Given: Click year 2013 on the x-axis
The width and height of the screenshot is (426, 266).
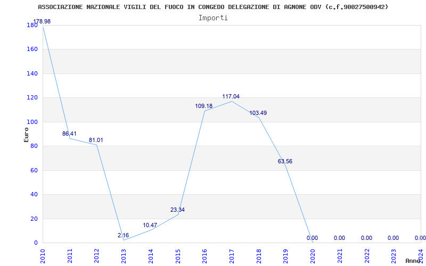Looking at the screenshot, I should 124,255.
